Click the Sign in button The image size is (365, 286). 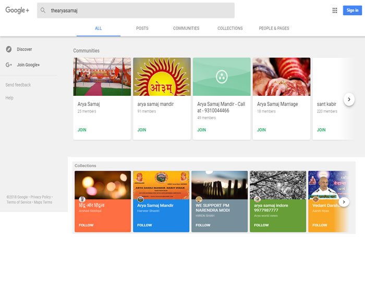click(352, 10)
